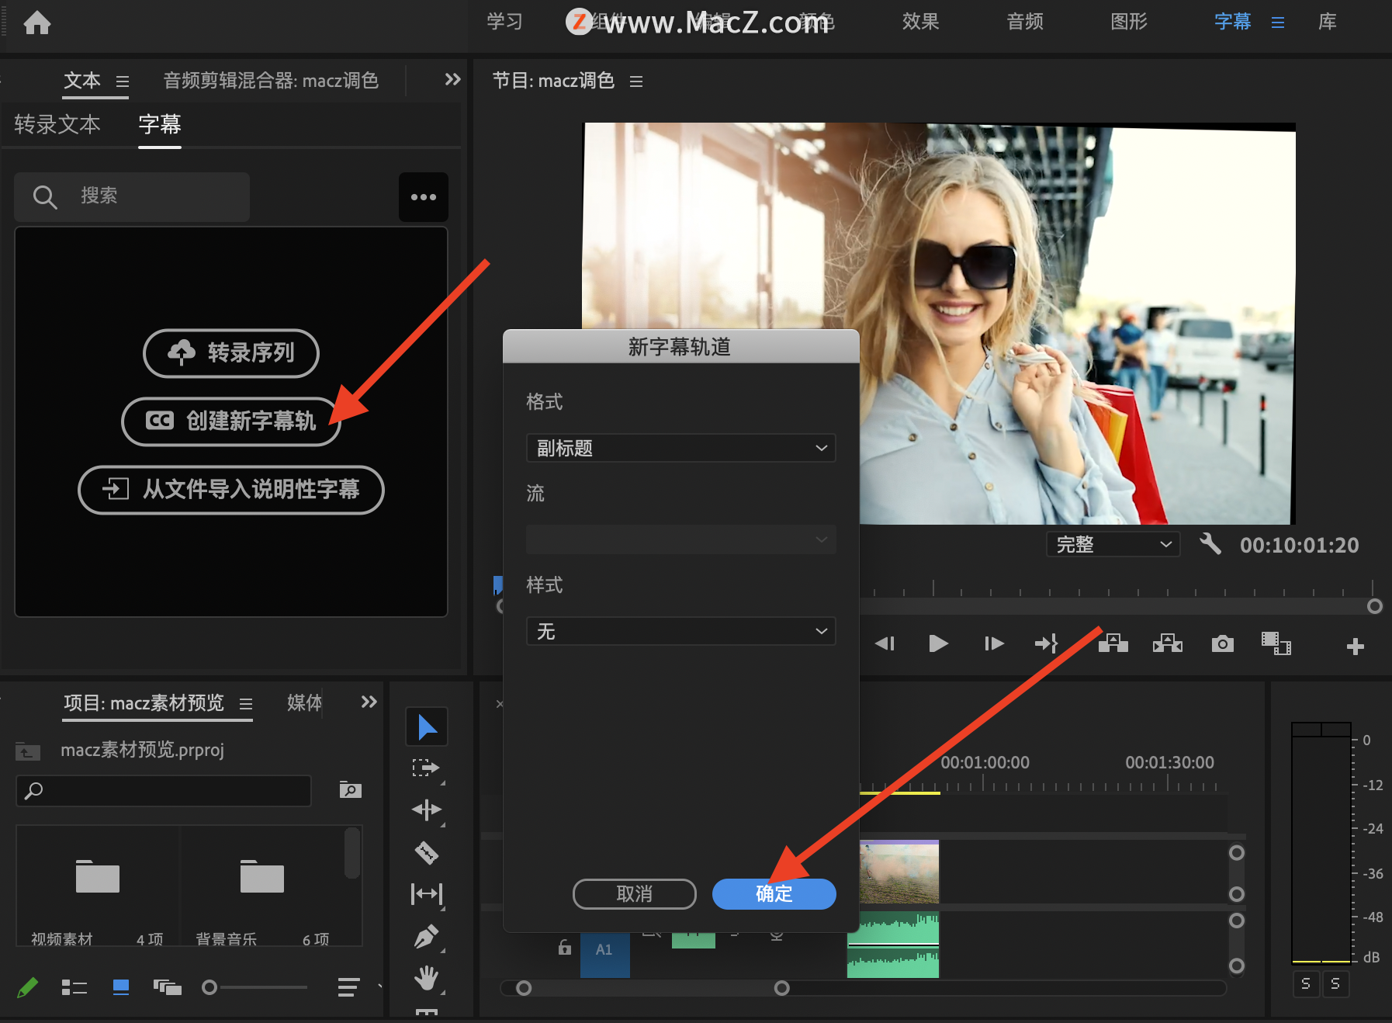Switch Project panel to Icon view
The height and width of the screenshot is (1023, 1392).
[x=121, y=987]
